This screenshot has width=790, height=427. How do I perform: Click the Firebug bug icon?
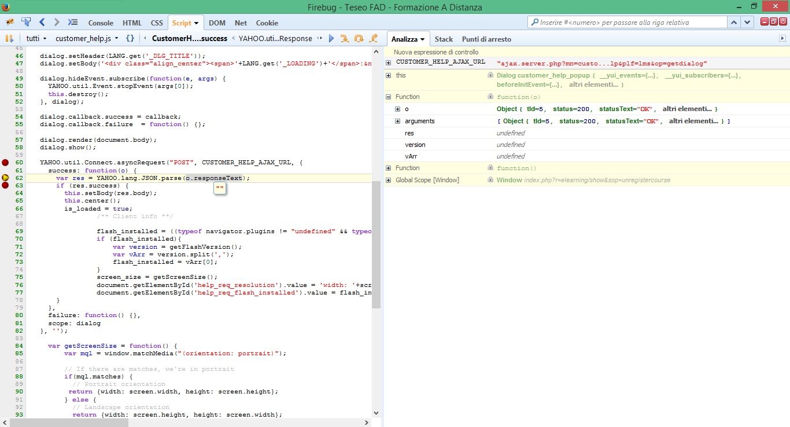(x=10, y=23)
